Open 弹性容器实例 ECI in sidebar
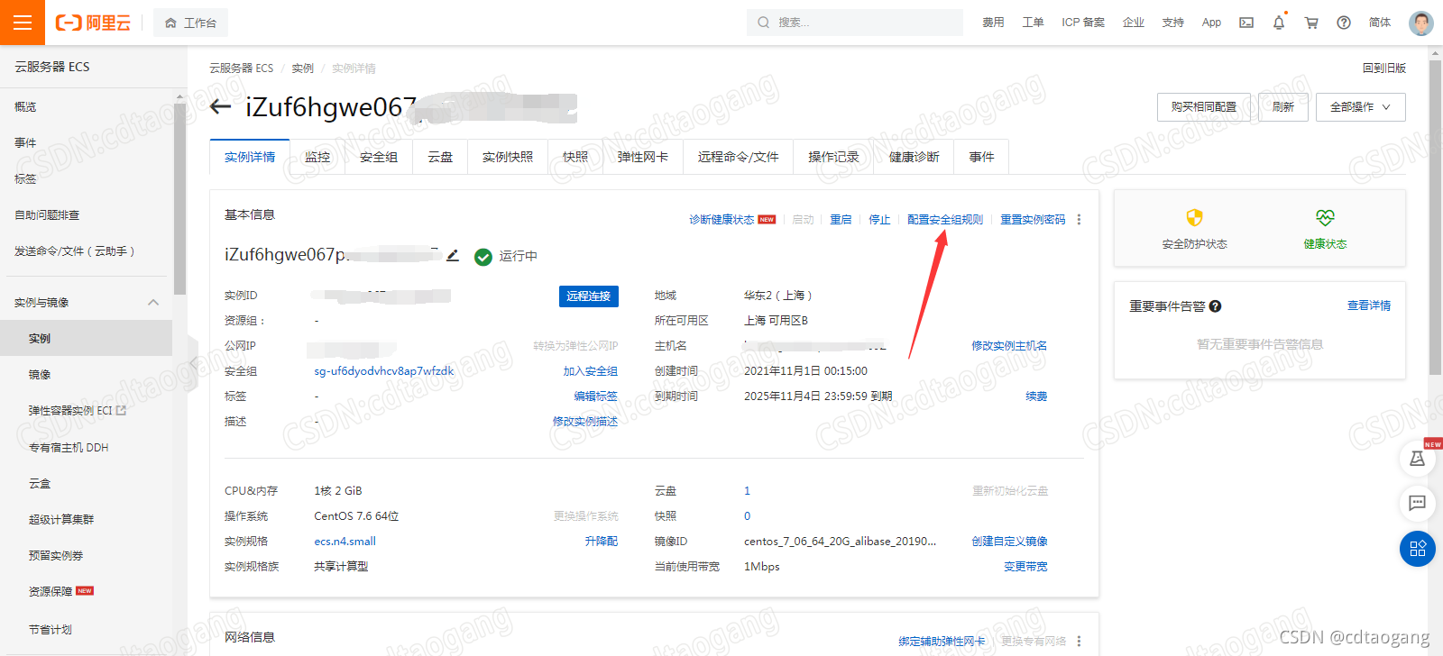 (77, 411)
